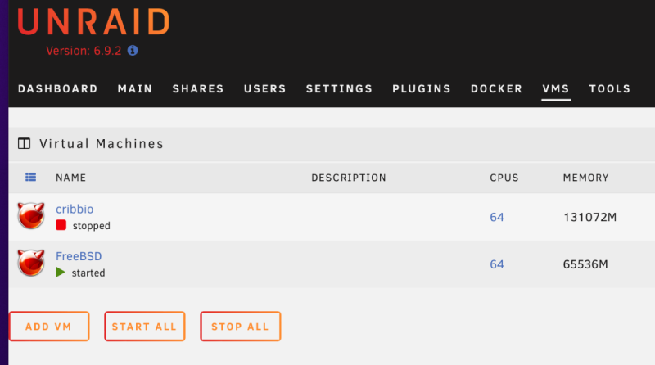The width and height of the screenshot is (655, 365).
Task: Click the DESCRIPTION column header
Action: [x=349, y=178]
